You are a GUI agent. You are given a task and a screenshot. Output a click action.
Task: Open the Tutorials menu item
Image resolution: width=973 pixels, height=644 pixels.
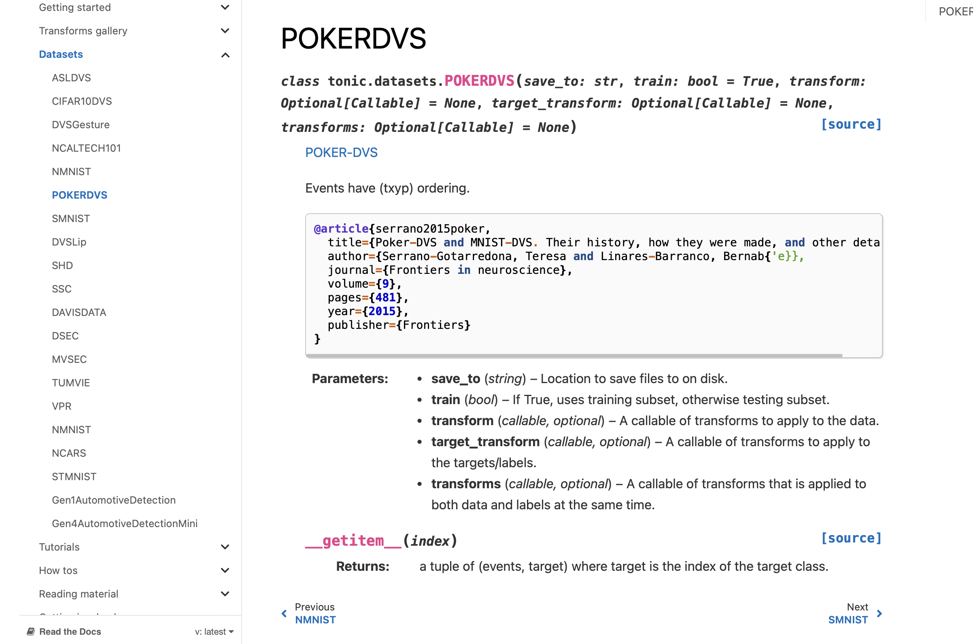tap(59, 547)
